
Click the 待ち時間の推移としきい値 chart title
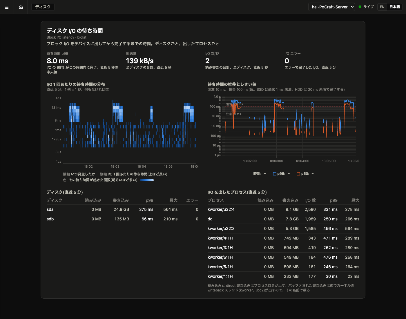(232, 84)
